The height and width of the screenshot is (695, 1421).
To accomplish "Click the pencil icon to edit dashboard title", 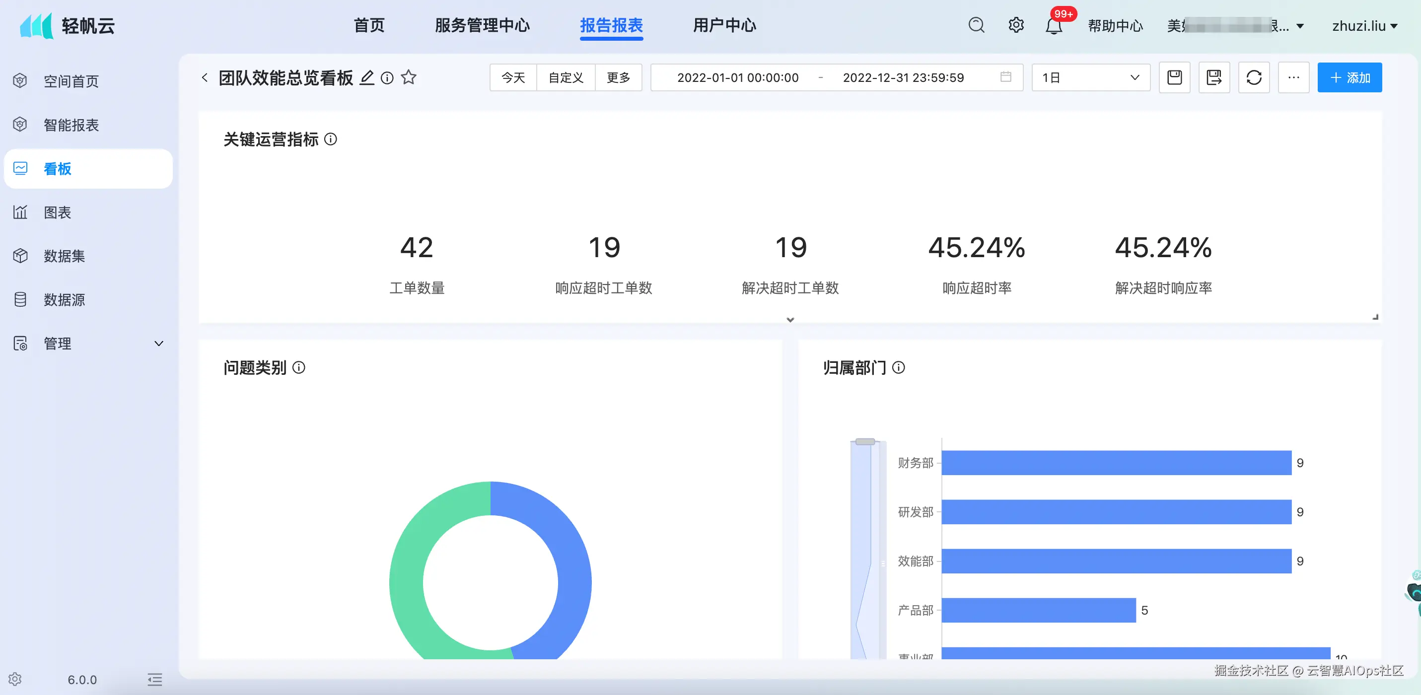I will coord(367,78).
